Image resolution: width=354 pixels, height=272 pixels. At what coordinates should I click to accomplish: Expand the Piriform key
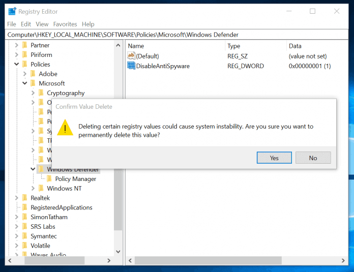16,54
